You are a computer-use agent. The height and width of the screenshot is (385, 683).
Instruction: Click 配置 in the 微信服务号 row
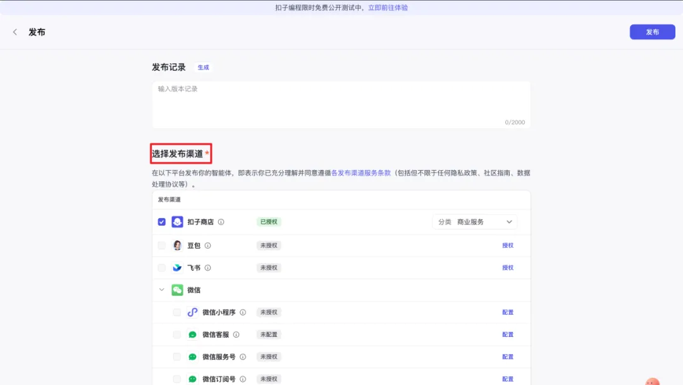[507, 357]
